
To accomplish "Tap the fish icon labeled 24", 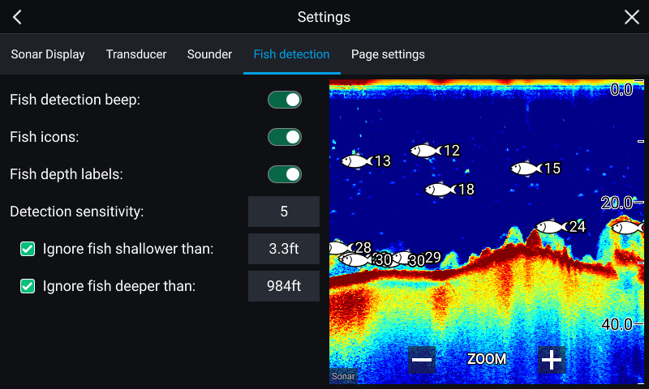I will point(551,227).
